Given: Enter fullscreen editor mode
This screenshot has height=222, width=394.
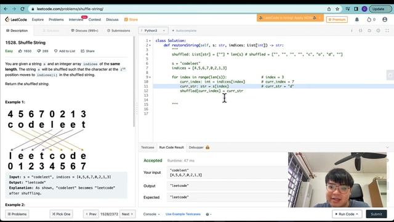Looking at the screenshot, I should tap(387, 30).
